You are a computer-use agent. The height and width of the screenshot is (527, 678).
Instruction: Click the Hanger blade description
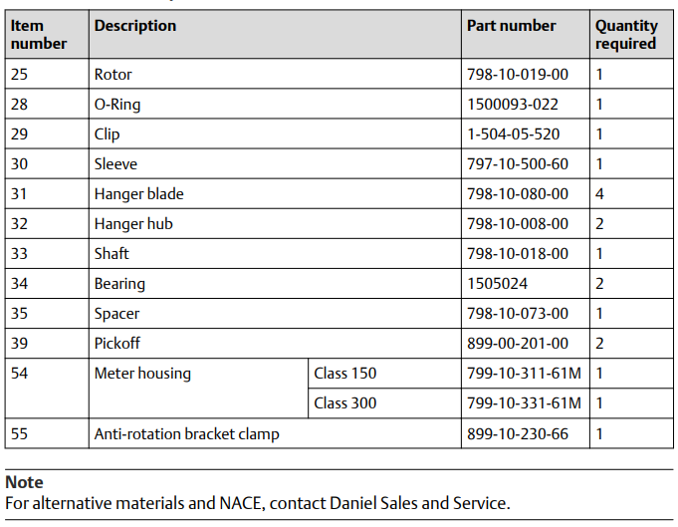139,194
